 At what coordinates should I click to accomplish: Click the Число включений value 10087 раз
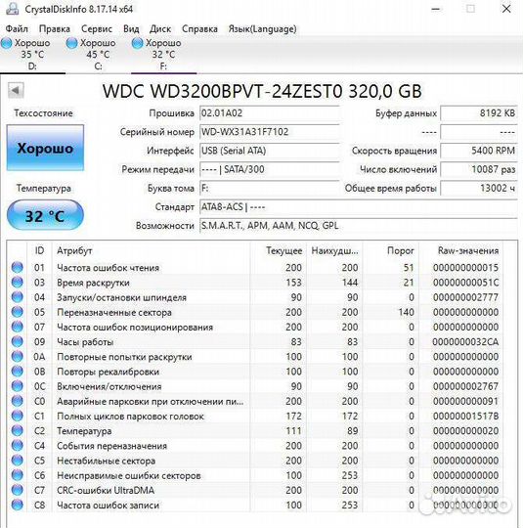pos(479,169)
